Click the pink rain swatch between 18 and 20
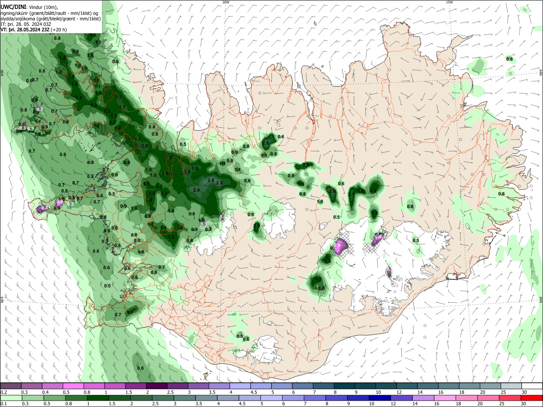Screen dimensions: 543x407 [466, 398]
